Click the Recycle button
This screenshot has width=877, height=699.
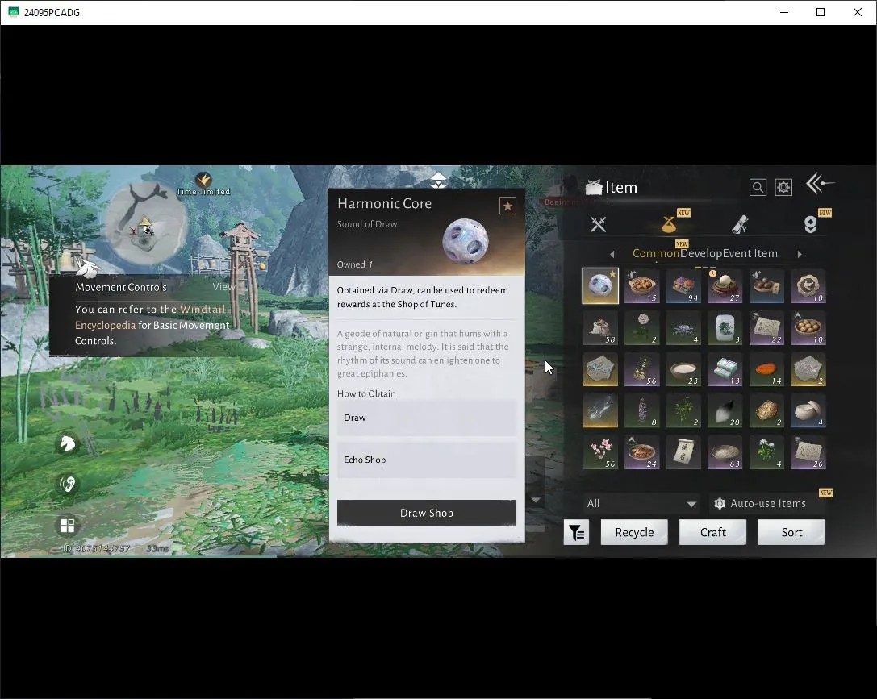(x=634, y=532)
